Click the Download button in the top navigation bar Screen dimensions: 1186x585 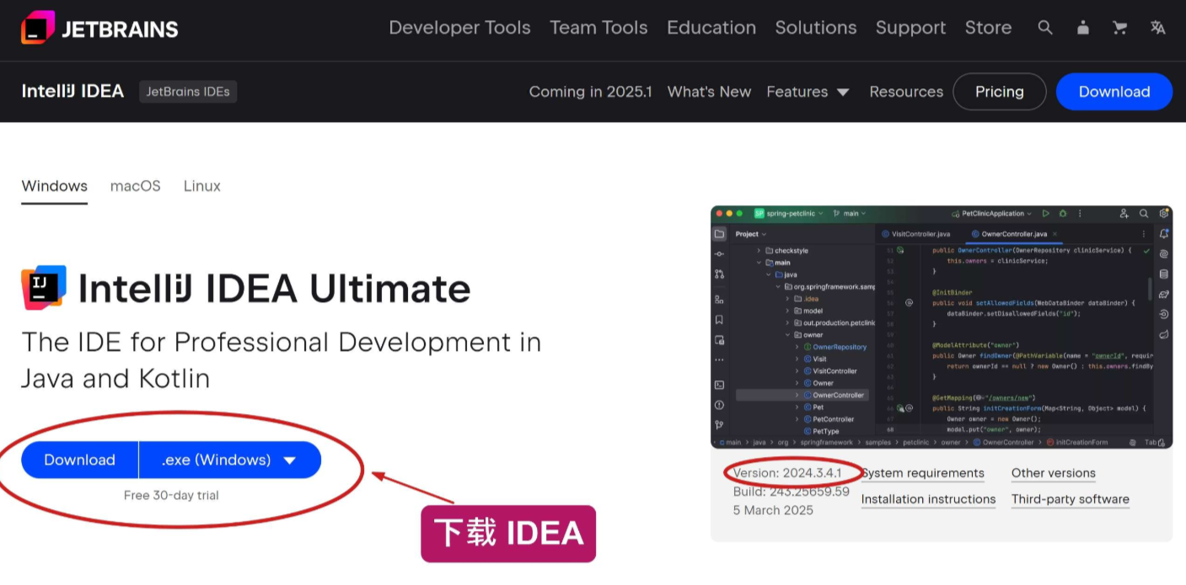click(1114, 92)
